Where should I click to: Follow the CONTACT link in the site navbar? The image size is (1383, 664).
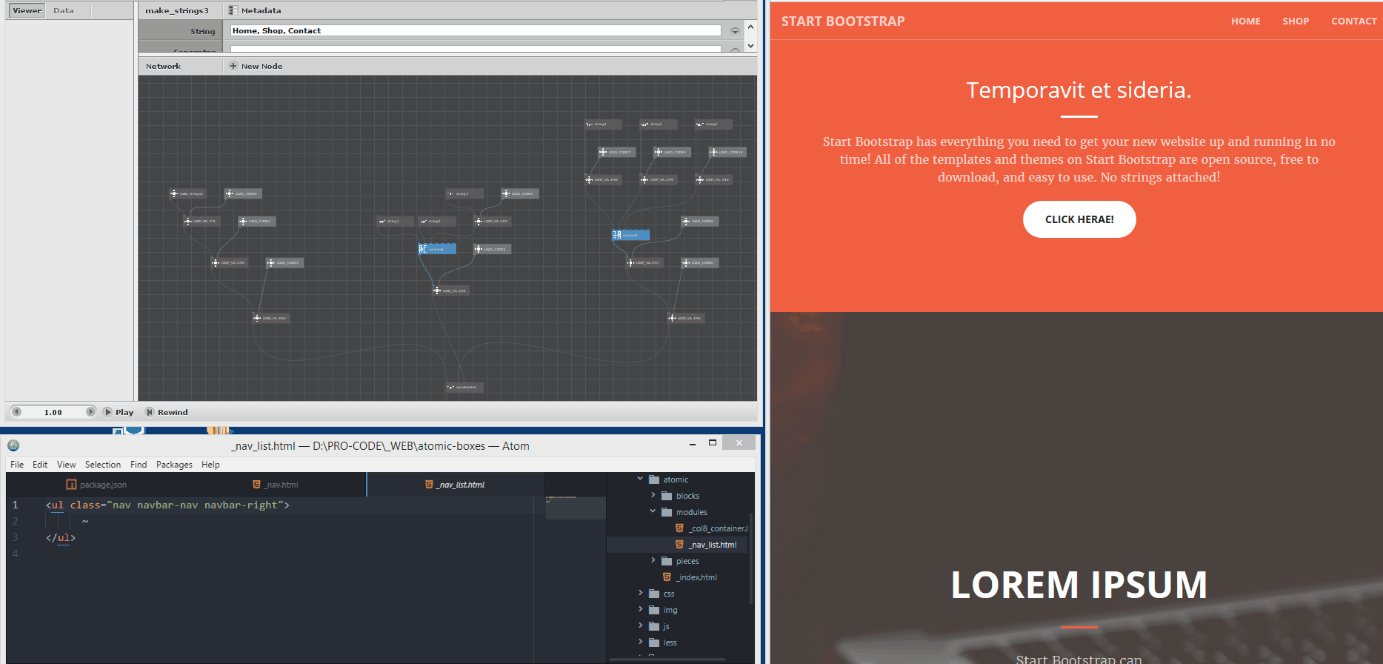pyautogui.click(x=1353, y=21)
